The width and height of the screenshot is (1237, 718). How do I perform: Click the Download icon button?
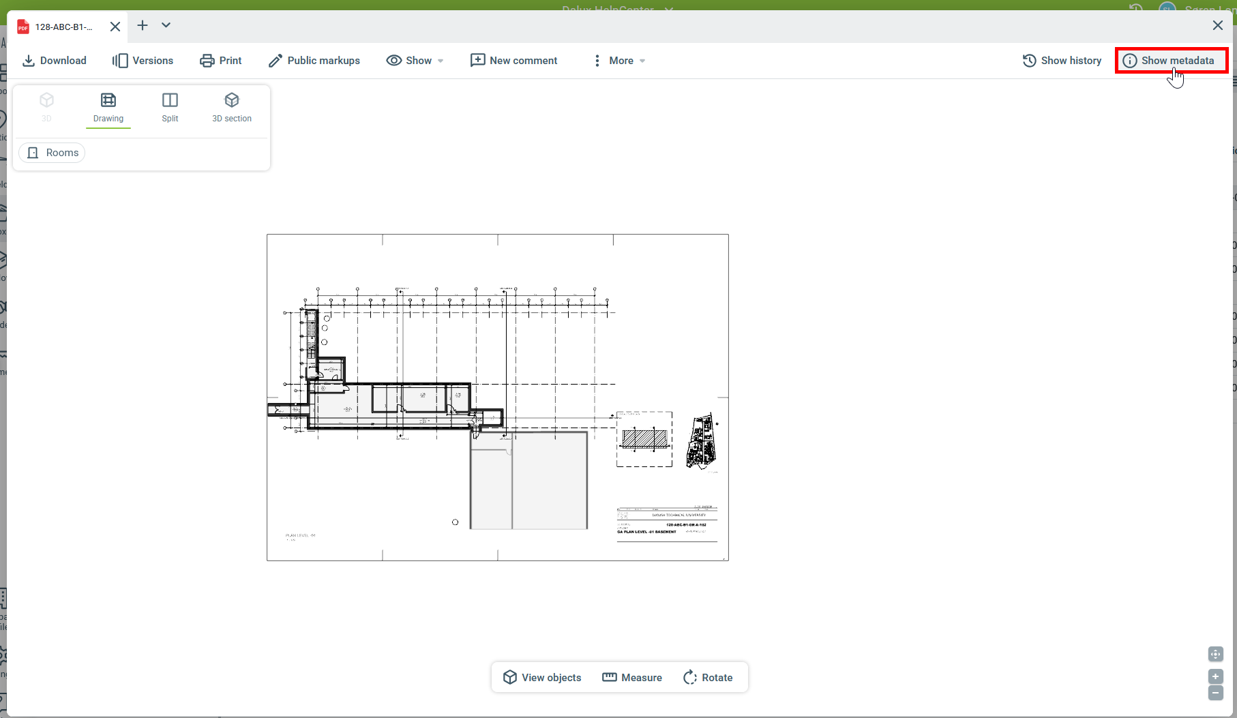[29, 61]
